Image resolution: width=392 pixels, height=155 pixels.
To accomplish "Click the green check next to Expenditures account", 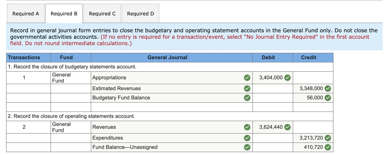I will point(247,138).
